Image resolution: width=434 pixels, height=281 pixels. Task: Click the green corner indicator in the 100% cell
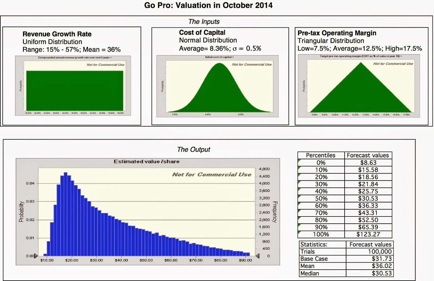point(299,233)
